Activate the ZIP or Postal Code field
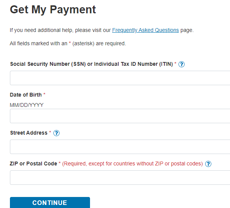The height and width of the screenshot is (208, 230). point(120,178)
